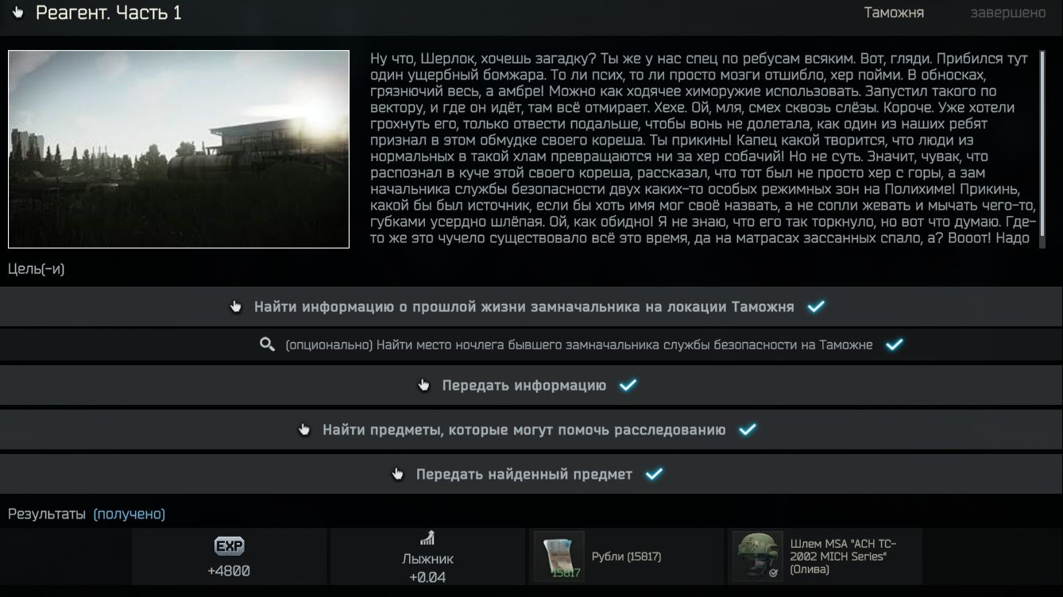Click the Лыжник reputation icon

click(427, 538)
